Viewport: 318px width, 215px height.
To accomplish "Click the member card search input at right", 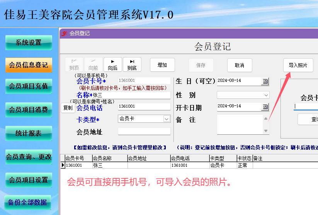I will tap(306, 107).
